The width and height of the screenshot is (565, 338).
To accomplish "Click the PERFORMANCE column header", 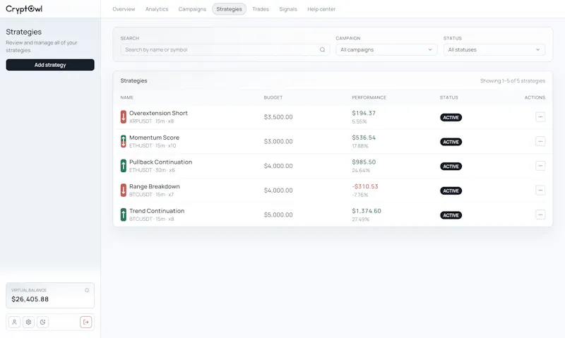I will coord(369,97).
